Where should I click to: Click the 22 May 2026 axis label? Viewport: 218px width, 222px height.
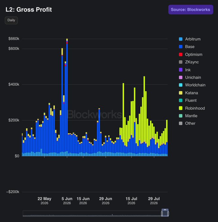coord(44,201)
